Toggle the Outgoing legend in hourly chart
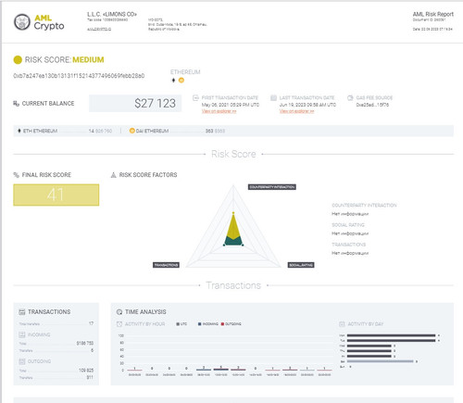Viewport: 463px width, 403px height. pyautogui.click(x=231, y=324)
